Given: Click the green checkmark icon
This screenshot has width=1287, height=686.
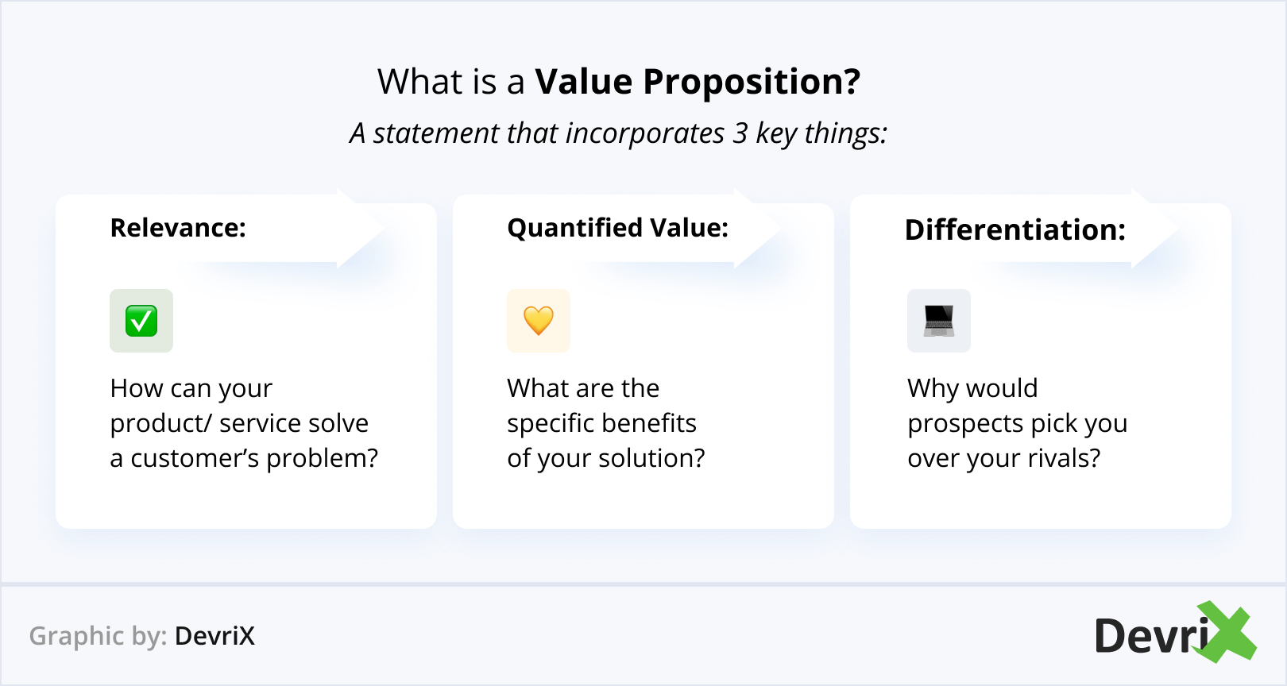Looking at the screenshot, I should tap(141, 321).
